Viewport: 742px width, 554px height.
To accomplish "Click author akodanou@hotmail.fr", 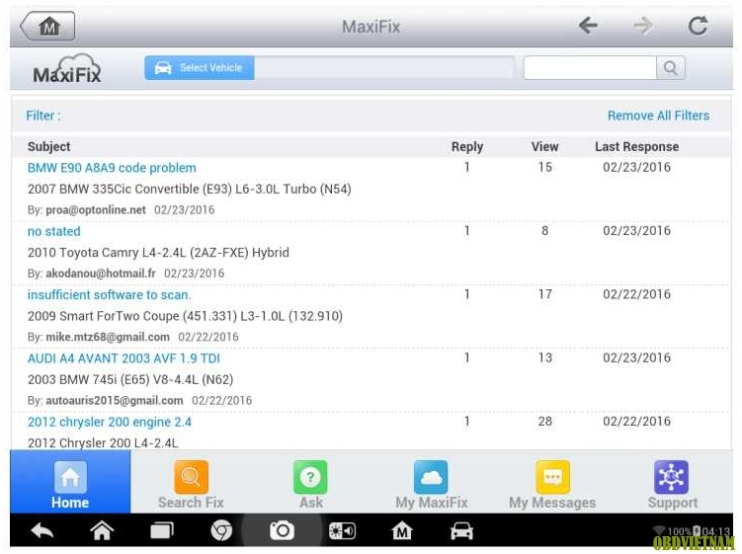I will (x=101, y=273).
